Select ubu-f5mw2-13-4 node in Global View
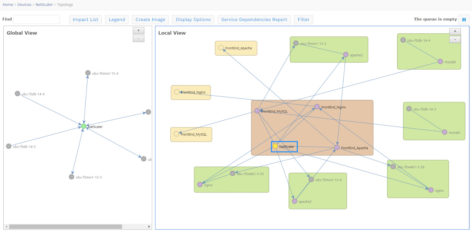The width and height of the screenshot is (472, 232). [x=88, y=73]
